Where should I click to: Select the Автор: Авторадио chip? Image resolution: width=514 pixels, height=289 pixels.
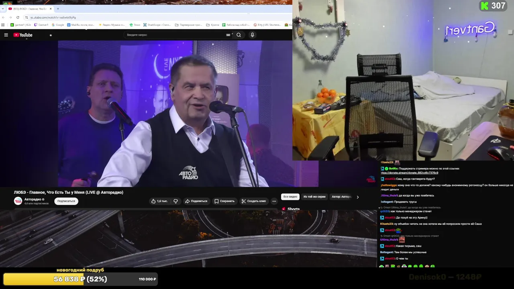341,197
